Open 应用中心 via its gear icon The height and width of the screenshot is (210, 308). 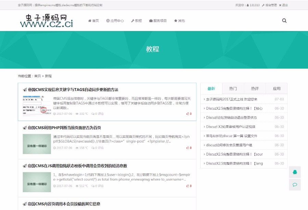[x=107, y=21]
